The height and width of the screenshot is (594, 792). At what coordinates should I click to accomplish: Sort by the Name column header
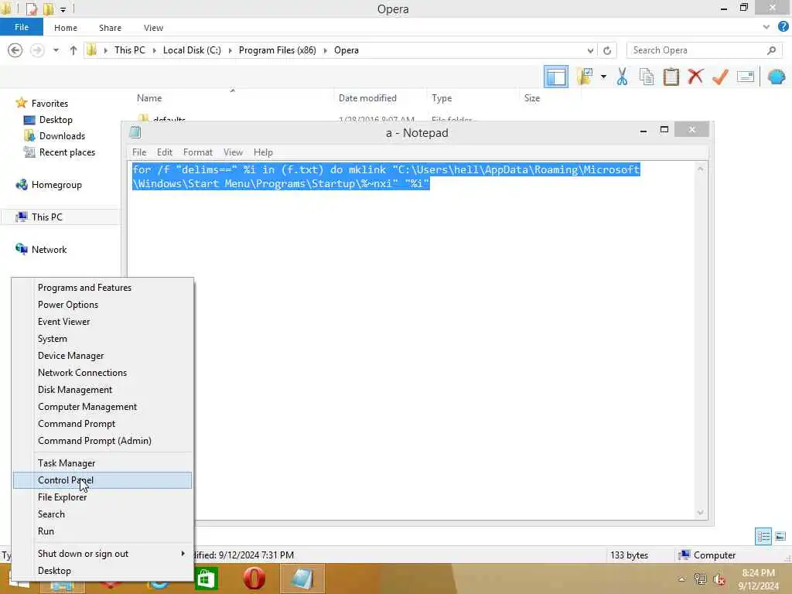(149, 98)
